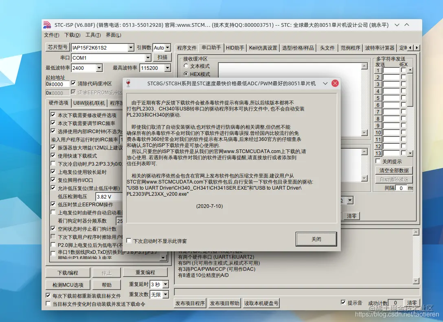Click the 检测MCU选项 button
The height and width of the screenshot is (322, 443).
[68, 285]
